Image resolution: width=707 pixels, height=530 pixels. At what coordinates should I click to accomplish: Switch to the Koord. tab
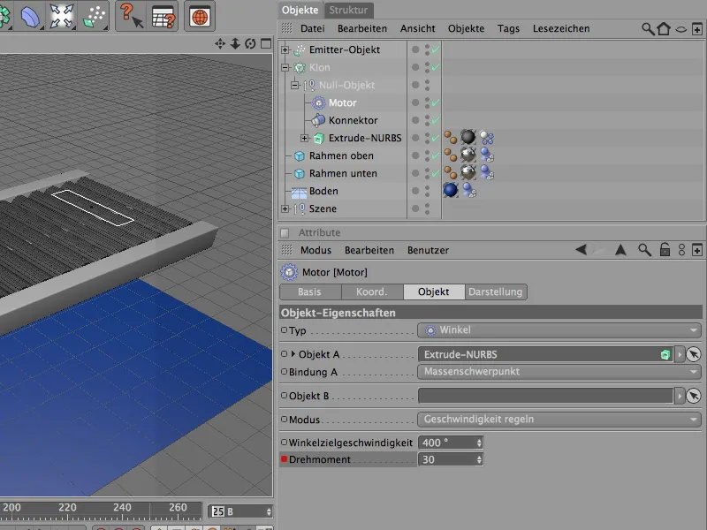[x=371, y=291]
